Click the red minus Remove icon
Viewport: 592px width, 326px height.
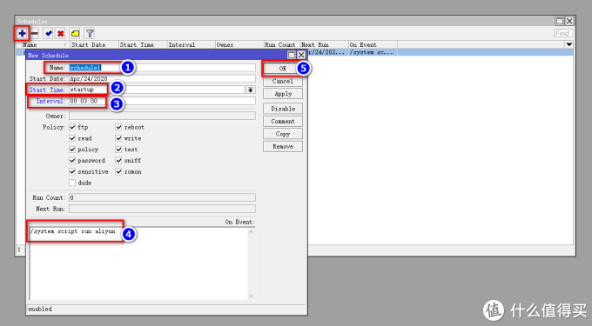[35, 34]
